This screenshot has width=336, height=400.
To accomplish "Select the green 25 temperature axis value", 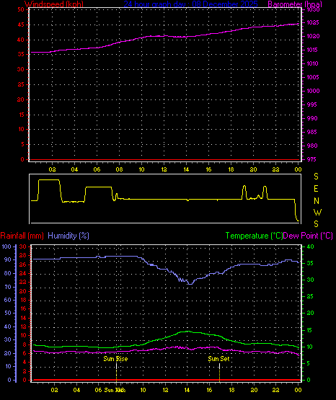I will [x=310, y=296].
